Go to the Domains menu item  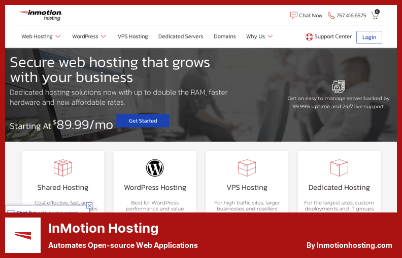[224, 36]
